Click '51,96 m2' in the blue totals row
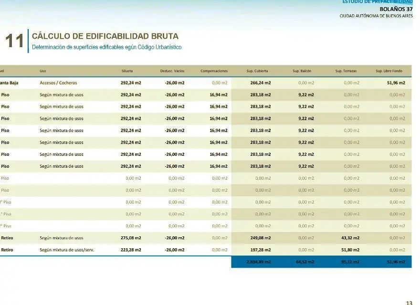Image resolution: width=420 pixels, height=305 pixels. (396, 262)
